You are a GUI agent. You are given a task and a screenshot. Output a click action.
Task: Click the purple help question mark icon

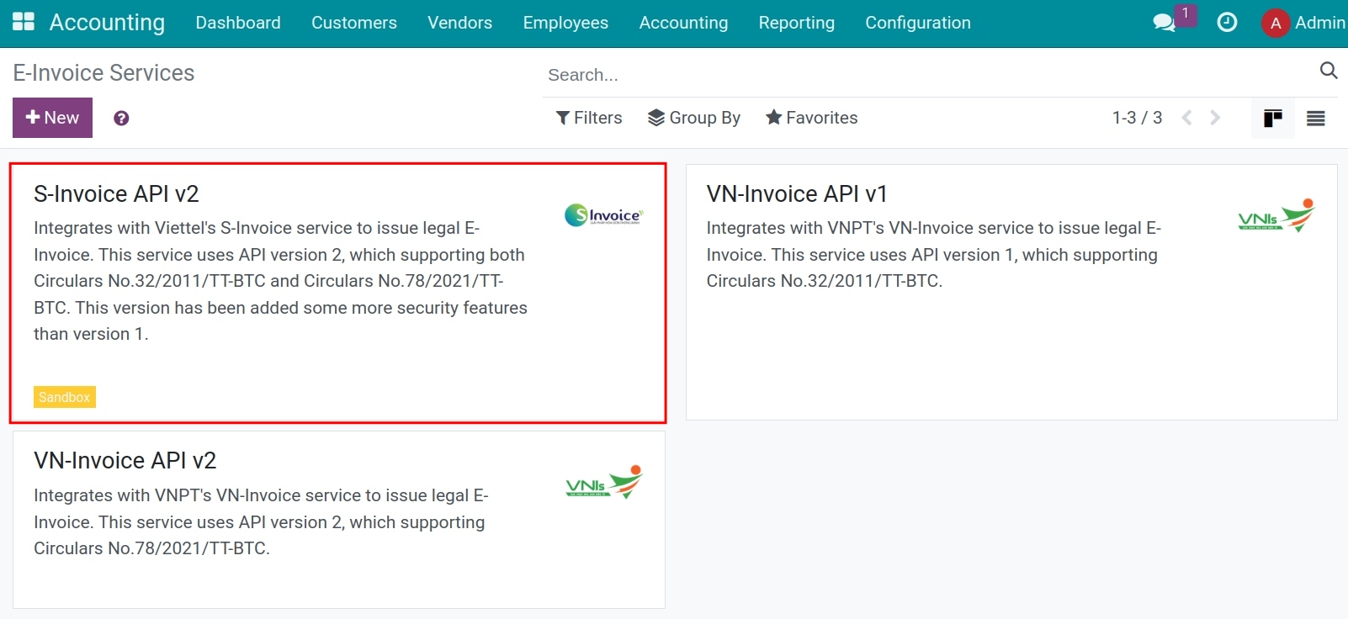click(121, 119)
